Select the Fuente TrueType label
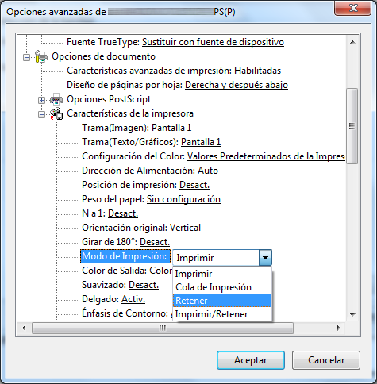This screenshot has width=377, height=384. pos(103,42)
